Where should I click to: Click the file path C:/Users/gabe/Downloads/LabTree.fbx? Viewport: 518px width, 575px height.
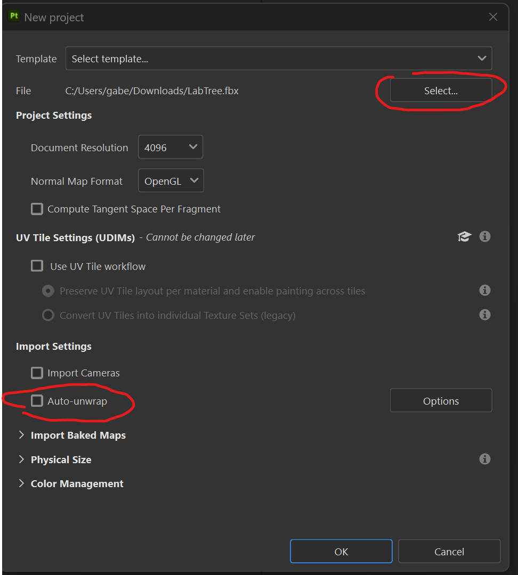[x=152, y=91]
